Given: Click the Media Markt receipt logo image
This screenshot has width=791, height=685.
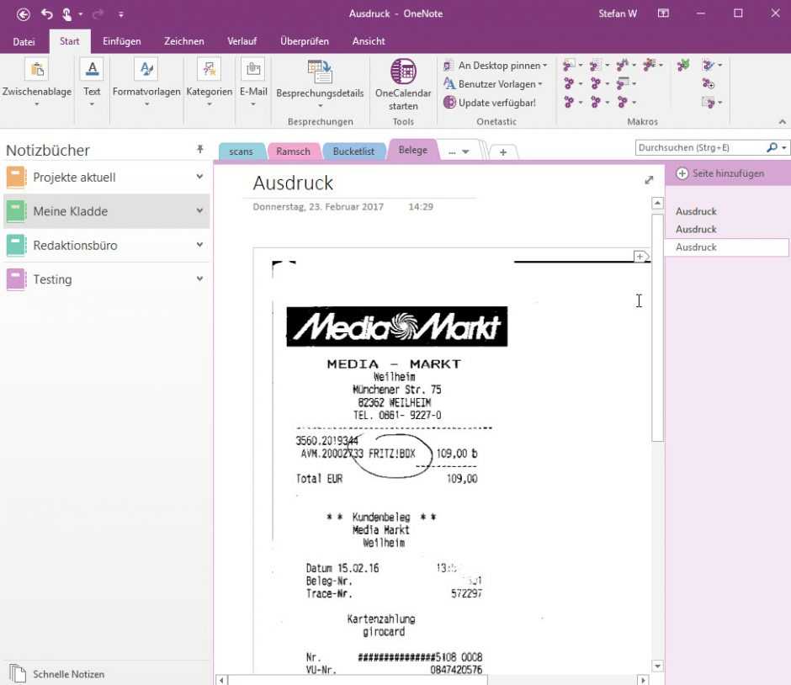Looking at the screenshot, I should 397,327.
